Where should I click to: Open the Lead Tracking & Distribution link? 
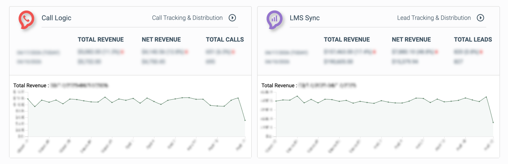[x=434, y=18]
